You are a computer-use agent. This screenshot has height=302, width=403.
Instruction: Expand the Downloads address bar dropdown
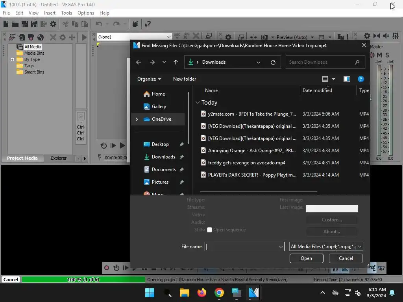[259, 62]
